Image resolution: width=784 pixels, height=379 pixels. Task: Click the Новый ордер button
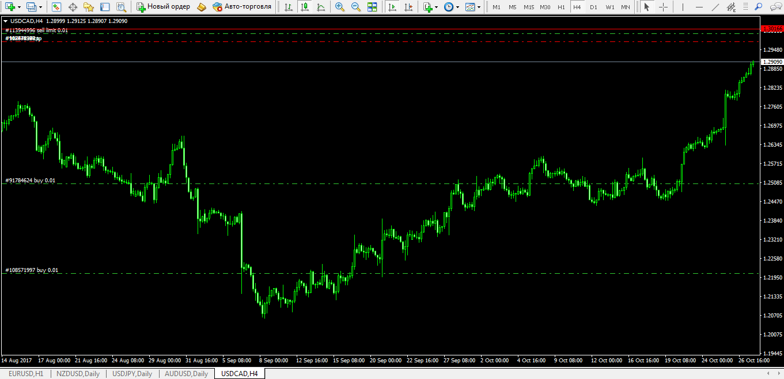163,7
